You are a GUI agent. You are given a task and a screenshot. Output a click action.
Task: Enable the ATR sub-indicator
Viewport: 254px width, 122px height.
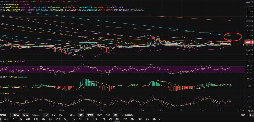108,115
